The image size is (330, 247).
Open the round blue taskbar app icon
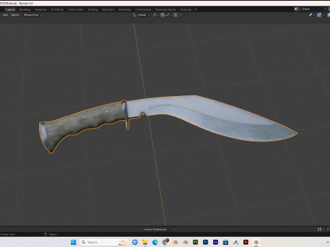point(135,242)
